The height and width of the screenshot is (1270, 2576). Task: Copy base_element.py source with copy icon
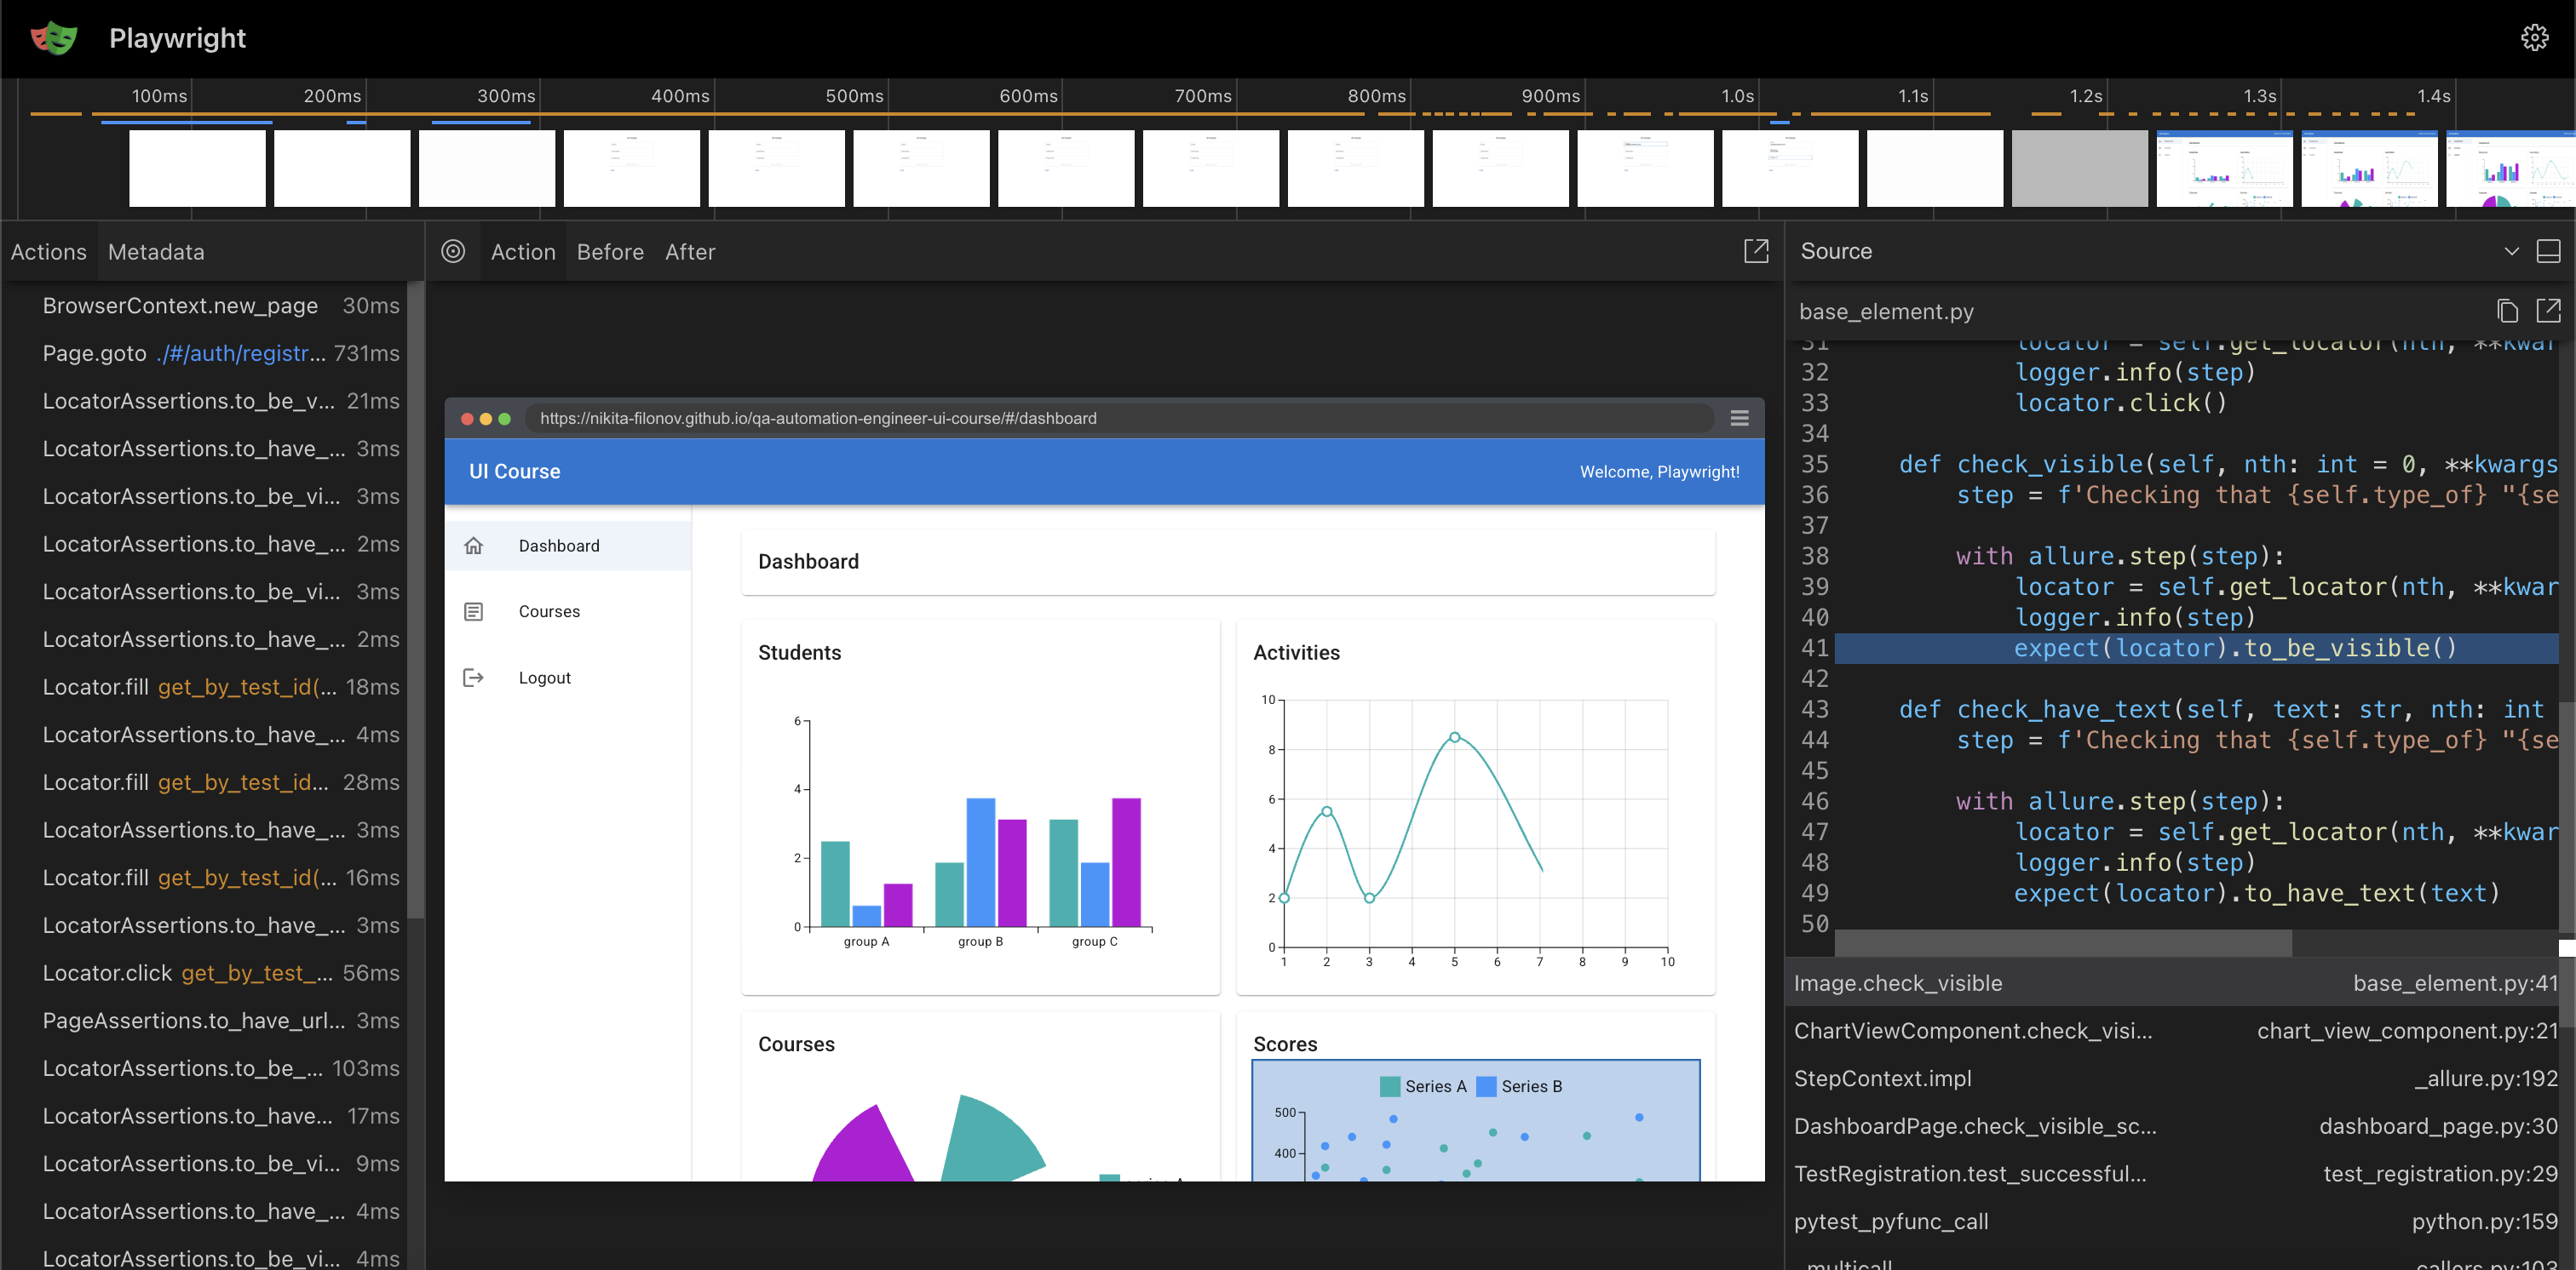[x=2507, y=312]
